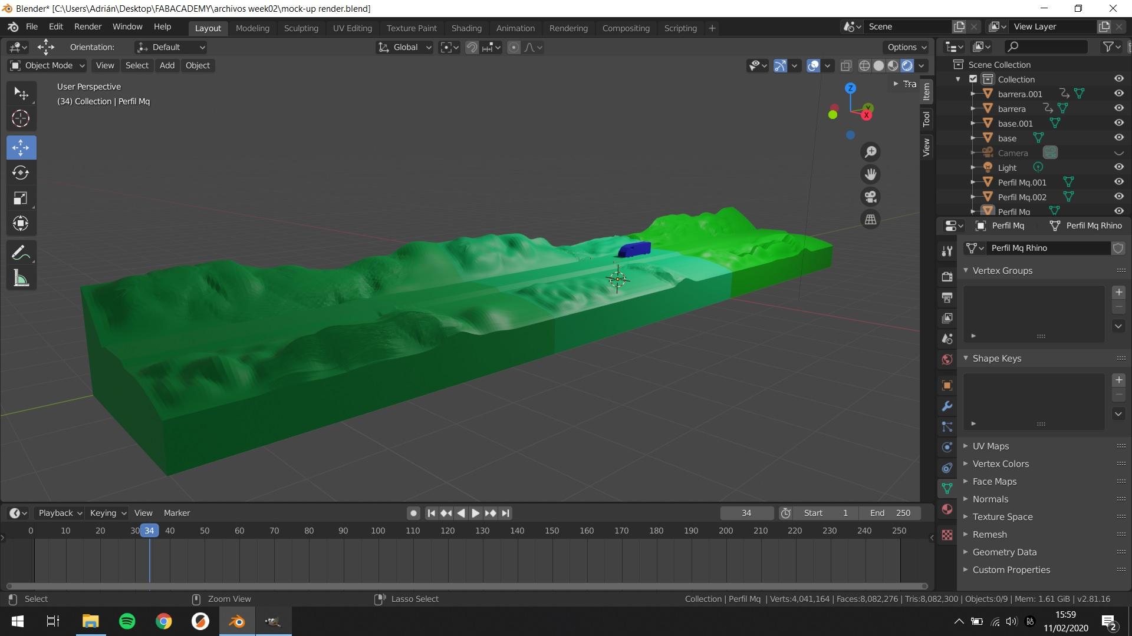
Task: Switch perspective/orthographic grid icon
Action: point(870,220)
